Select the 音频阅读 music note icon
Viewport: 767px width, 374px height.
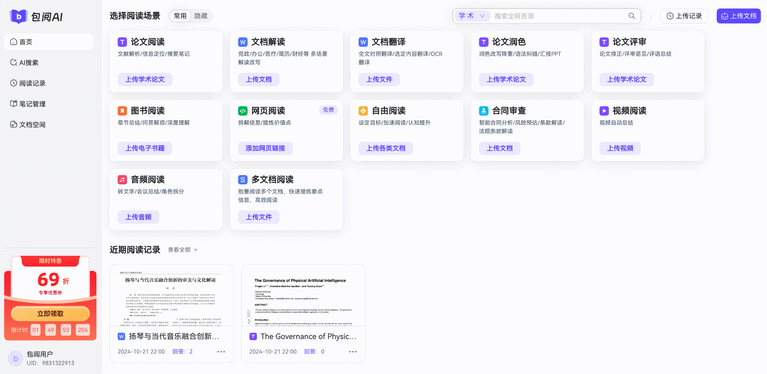[122, 180]
